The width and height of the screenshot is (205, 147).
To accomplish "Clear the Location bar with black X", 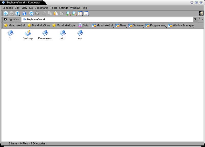I will [x=6, y=19].
